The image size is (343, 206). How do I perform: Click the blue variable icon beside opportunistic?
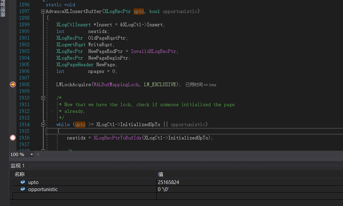(22, 189)
